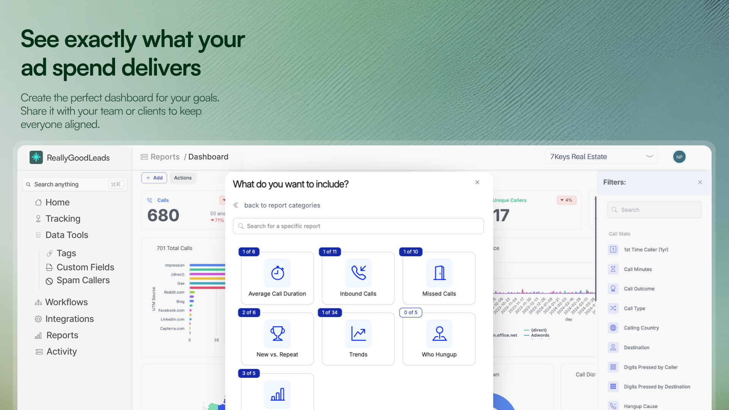
Task: Close the 'What do you want to include' dialog
Action: point(477,182)
